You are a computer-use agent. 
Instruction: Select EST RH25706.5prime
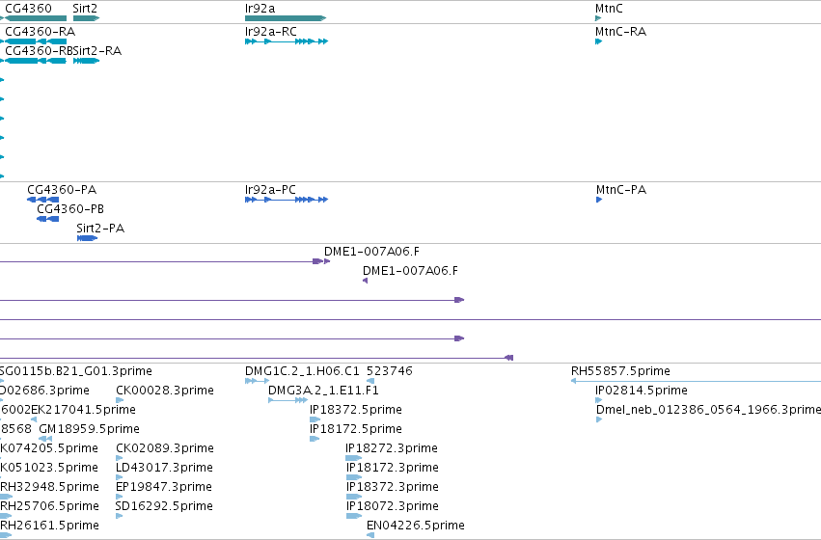50,506
